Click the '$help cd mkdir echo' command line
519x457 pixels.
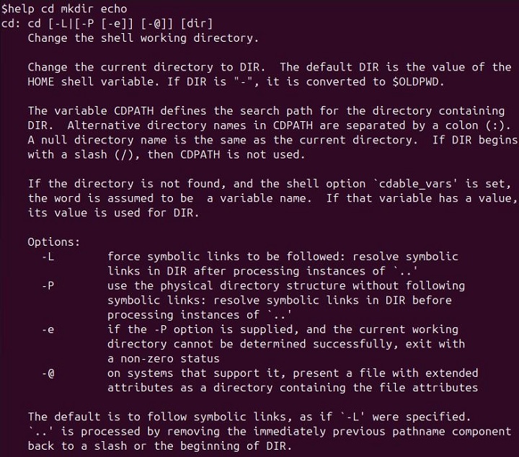65,9
